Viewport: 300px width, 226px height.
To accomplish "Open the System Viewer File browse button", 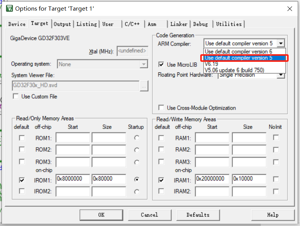I will (x=144, y=86).
